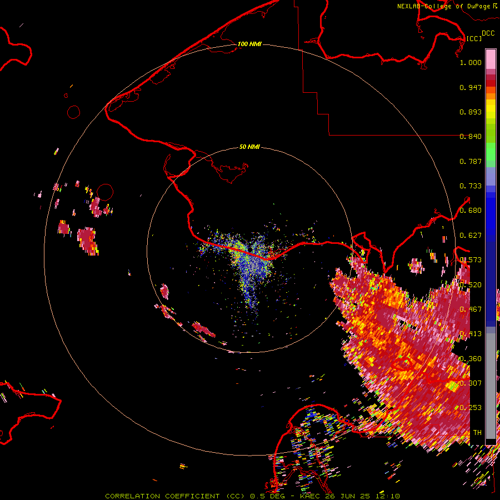Click the 0.947 value on the color scale
Image resolution: width=500 pixels, height=500 pixels.
pyautogui.click(x=471, y=87)
